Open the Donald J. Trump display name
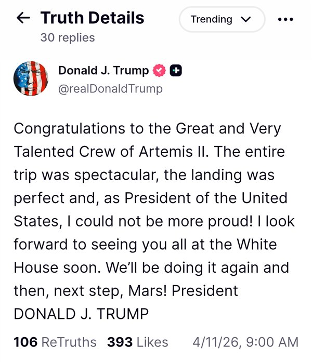Image resolution: width=312 pixels, height=362 pixels. 103,71
